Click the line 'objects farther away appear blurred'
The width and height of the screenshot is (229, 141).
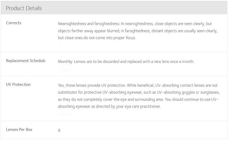click(137, 31)
